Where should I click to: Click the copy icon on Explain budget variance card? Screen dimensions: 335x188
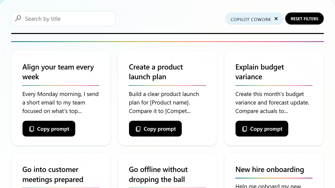tap(244, 129)
